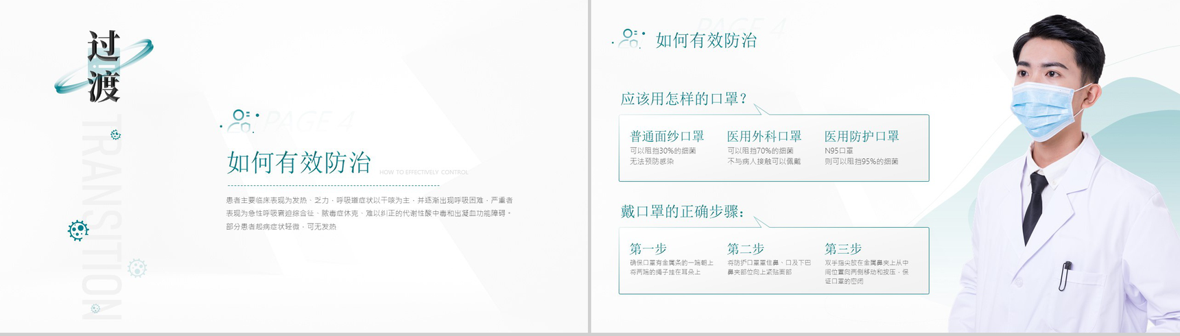This screenshot has width=1180, height=336.
Task: Click the text 双手指尖放在金属鼻夹上从中
Action: point(866,263)
